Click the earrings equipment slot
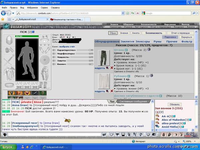The height and width of the screenshot is (150, 200). click(45, 37)
